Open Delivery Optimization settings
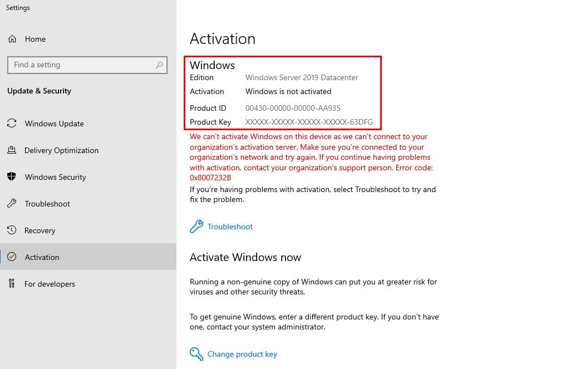The height and width of the screenshot is (369, 570). pyautogui.click(x=88, y=150)
